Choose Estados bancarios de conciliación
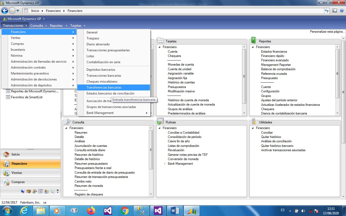 tap(114, 93)
